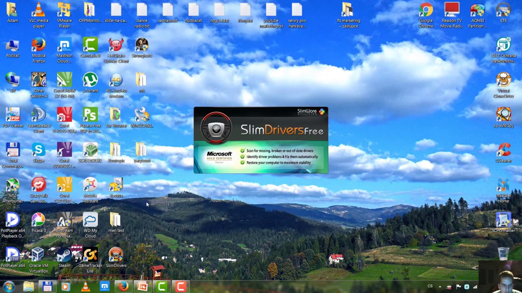Open the životopis folder on desktop
Screen dimensions: 522x293
[116, 153]
